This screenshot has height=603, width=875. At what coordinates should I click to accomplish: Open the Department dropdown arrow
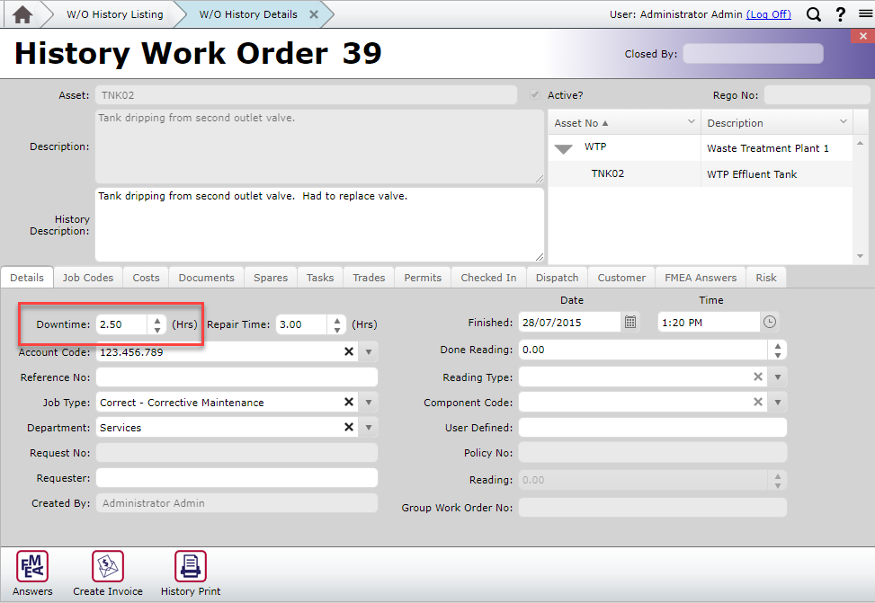point(370,428)
